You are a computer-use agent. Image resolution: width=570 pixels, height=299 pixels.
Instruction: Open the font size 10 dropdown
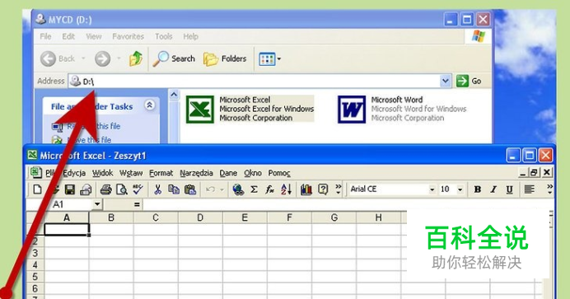(460, 189)
